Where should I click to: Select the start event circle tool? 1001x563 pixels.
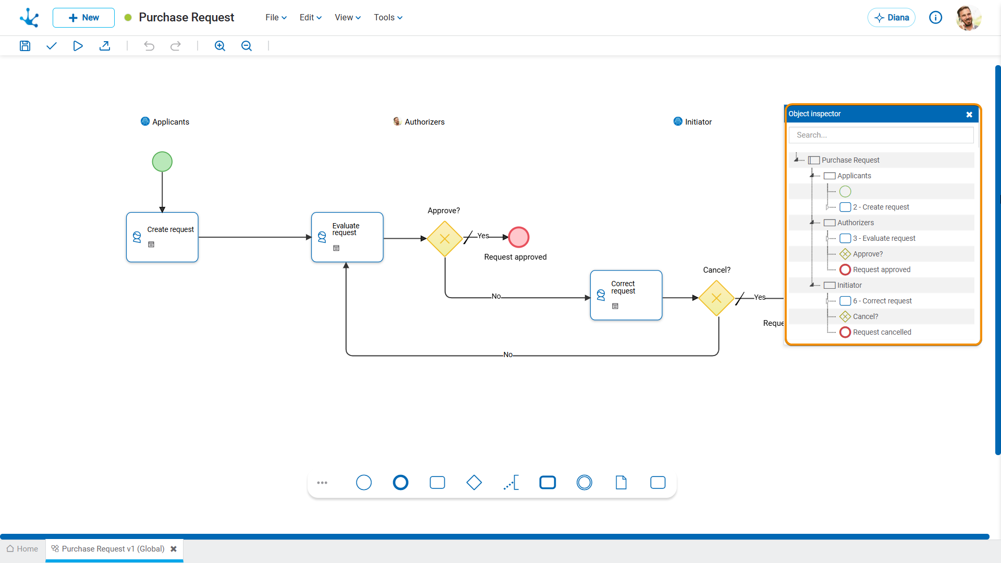(x=364, y=483)
